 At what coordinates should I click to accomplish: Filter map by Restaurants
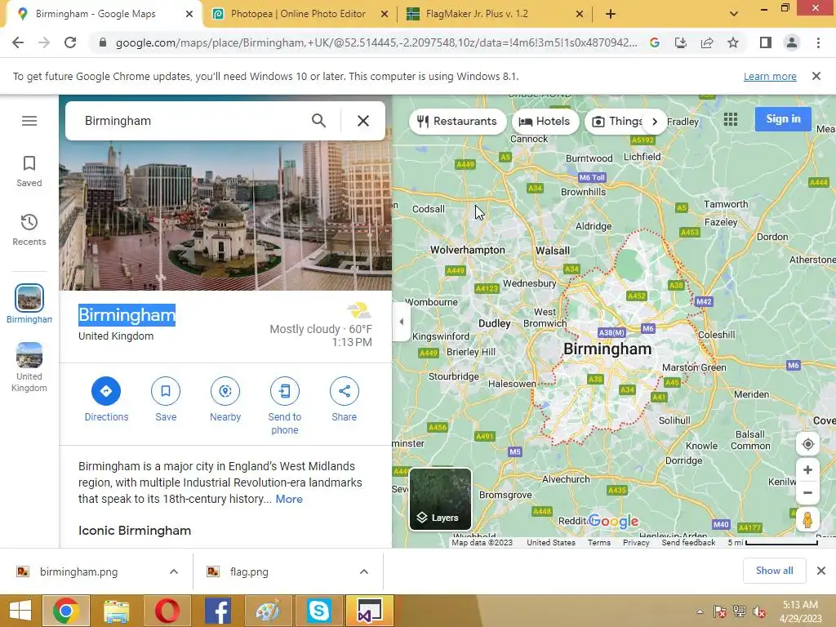(457, 122)
